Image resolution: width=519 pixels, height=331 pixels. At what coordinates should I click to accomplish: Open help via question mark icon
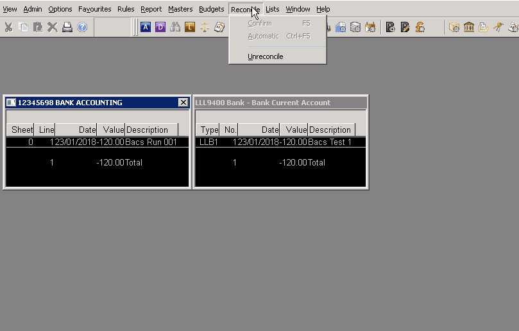click(82, 27)
